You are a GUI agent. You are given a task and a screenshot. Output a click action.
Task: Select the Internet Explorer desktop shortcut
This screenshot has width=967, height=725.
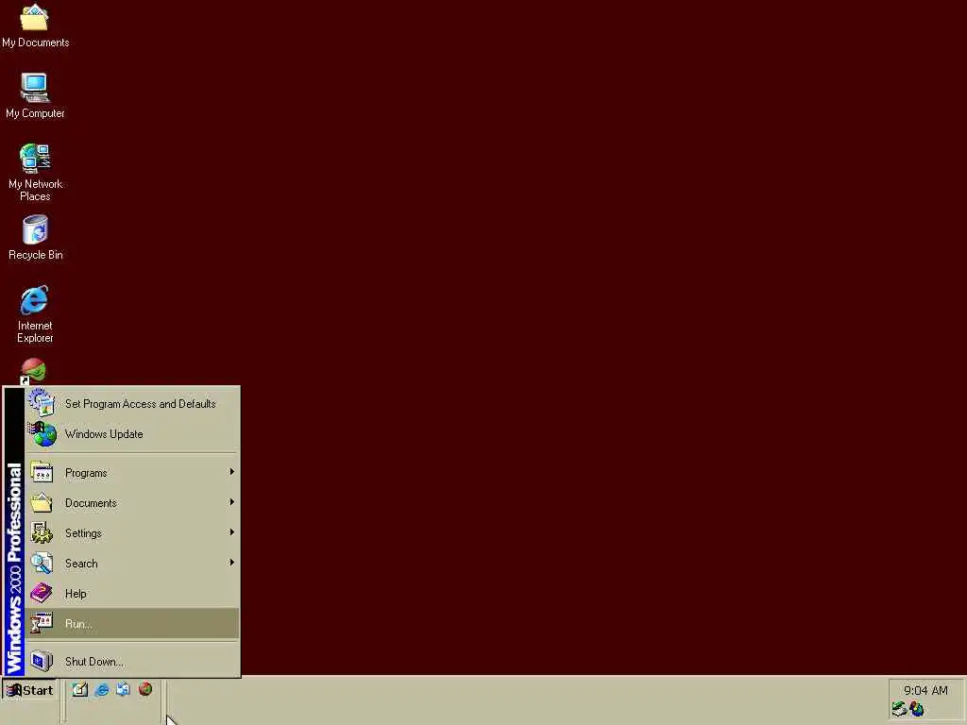point(35,313)
